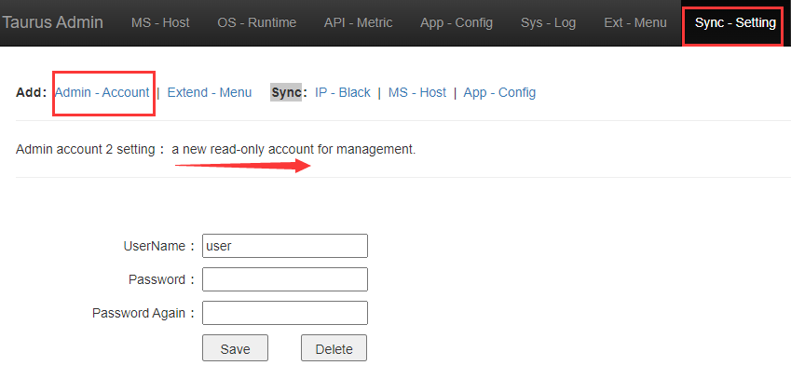Click into the Password field

pyautogui.click(x=285, y=279)
